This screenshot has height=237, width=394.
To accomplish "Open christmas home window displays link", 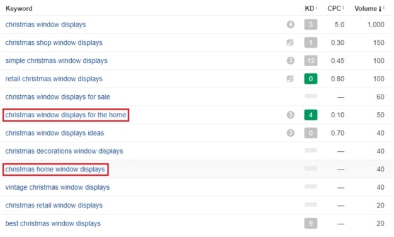I will pos(55,169).
